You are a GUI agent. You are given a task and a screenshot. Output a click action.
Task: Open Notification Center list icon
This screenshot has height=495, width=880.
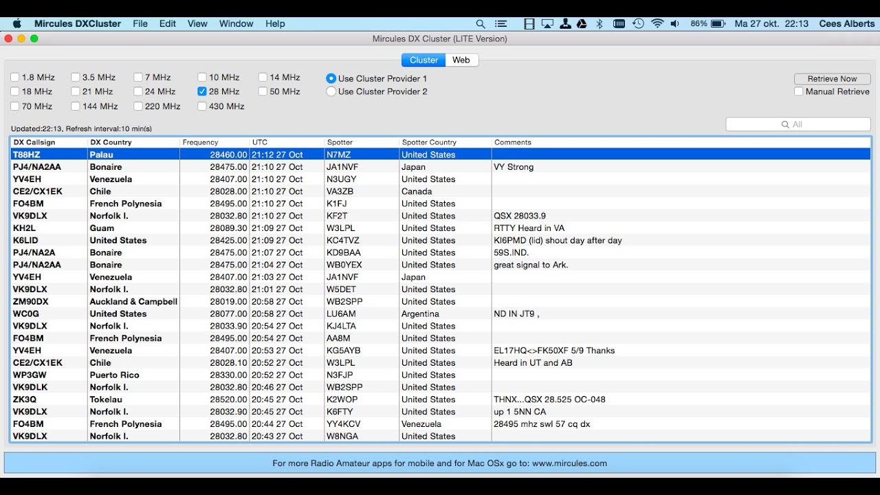click(x=501, y=23)
